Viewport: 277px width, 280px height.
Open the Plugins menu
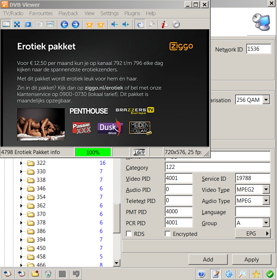(x=132, y=13)
